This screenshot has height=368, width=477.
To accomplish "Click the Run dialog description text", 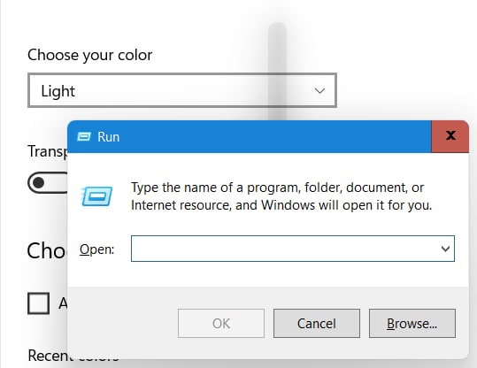I will point(281,196).
